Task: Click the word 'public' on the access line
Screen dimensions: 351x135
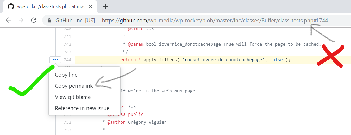Action: [136, 114]
